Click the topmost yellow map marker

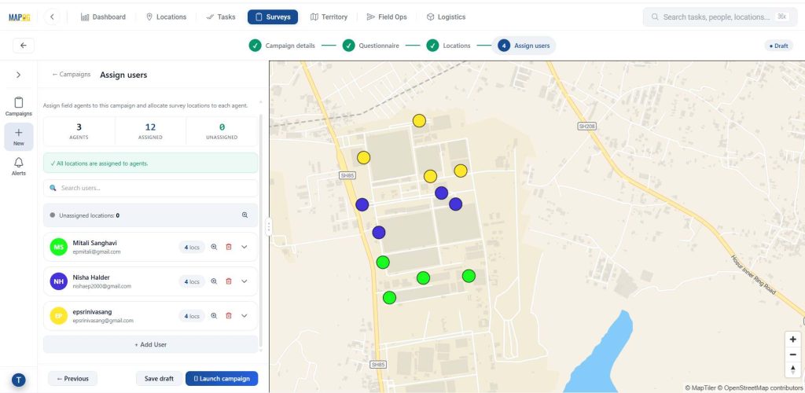pyautogui.click(x=420, y=120)
